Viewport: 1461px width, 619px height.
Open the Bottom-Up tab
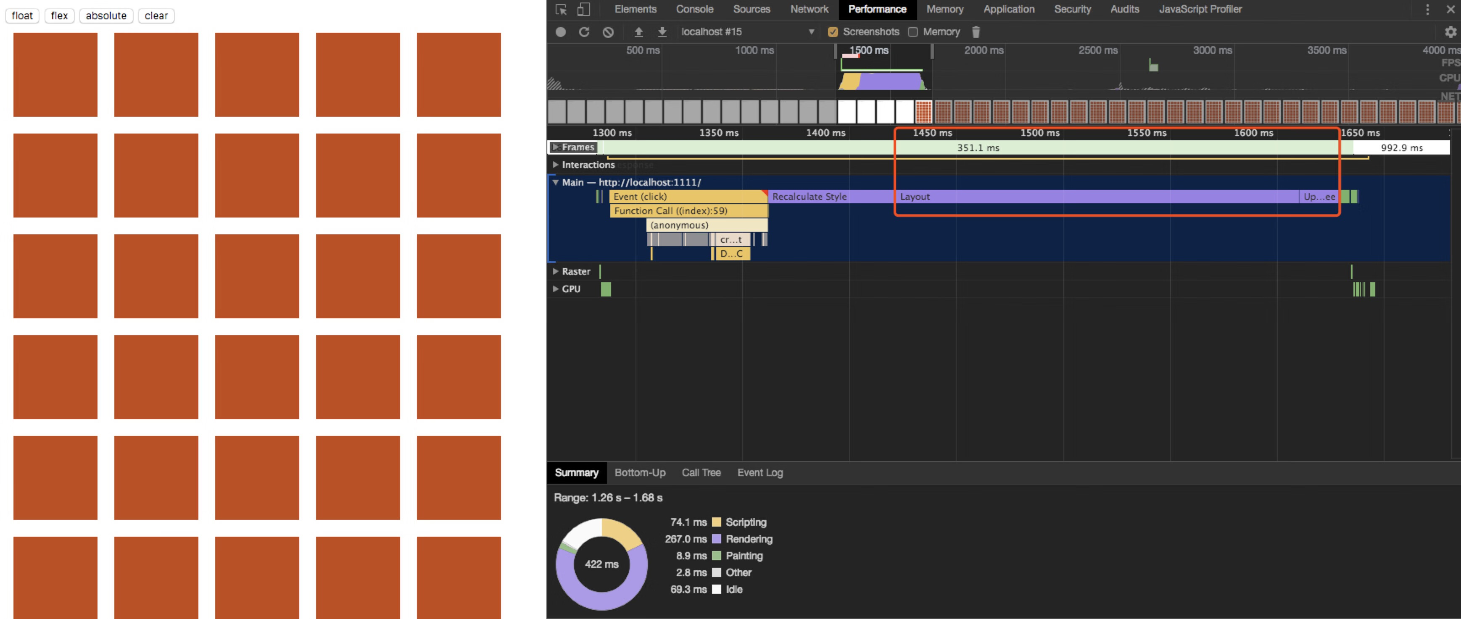640,473
